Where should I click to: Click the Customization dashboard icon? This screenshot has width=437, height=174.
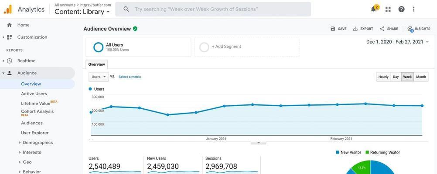10,37
